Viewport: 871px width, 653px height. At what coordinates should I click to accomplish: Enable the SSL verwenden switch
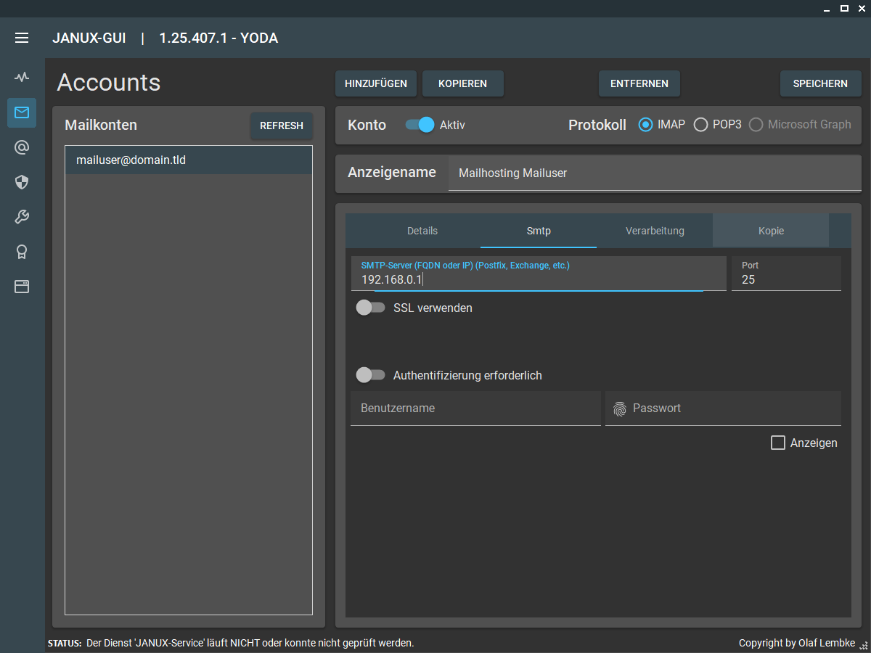click(x=370, y=308)
